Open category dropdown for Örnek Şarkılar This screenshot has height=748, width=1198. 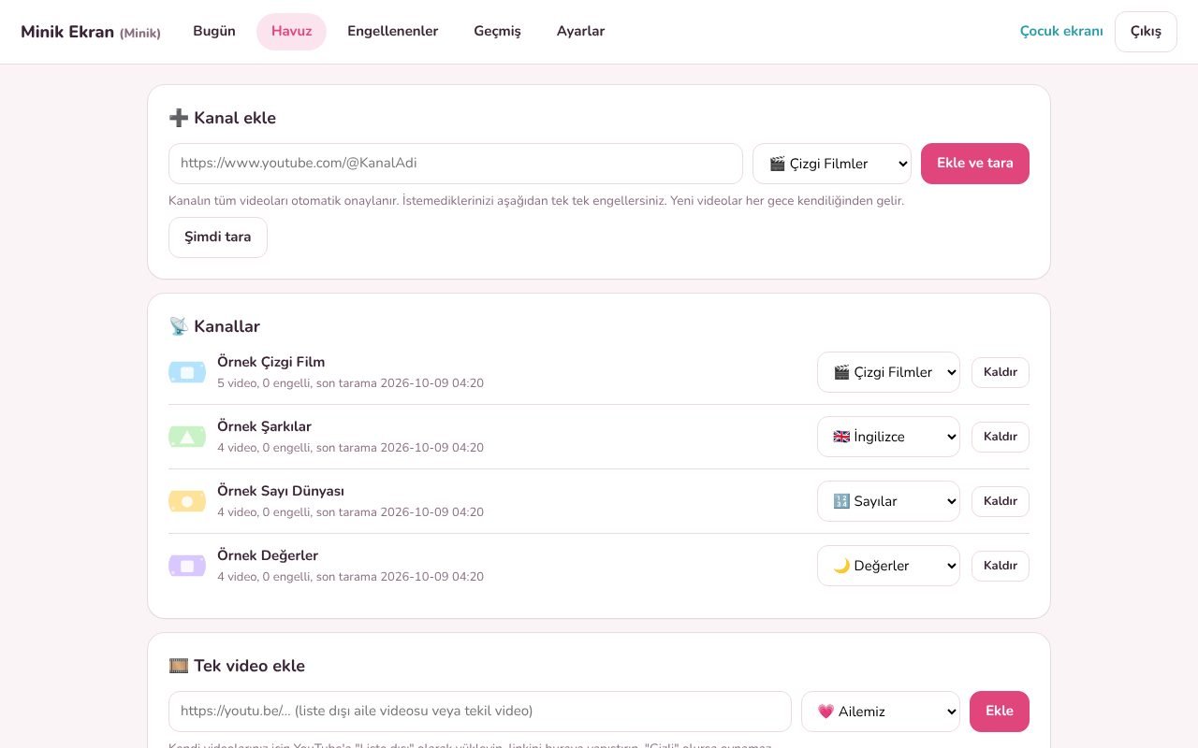[x=888, y=437]
